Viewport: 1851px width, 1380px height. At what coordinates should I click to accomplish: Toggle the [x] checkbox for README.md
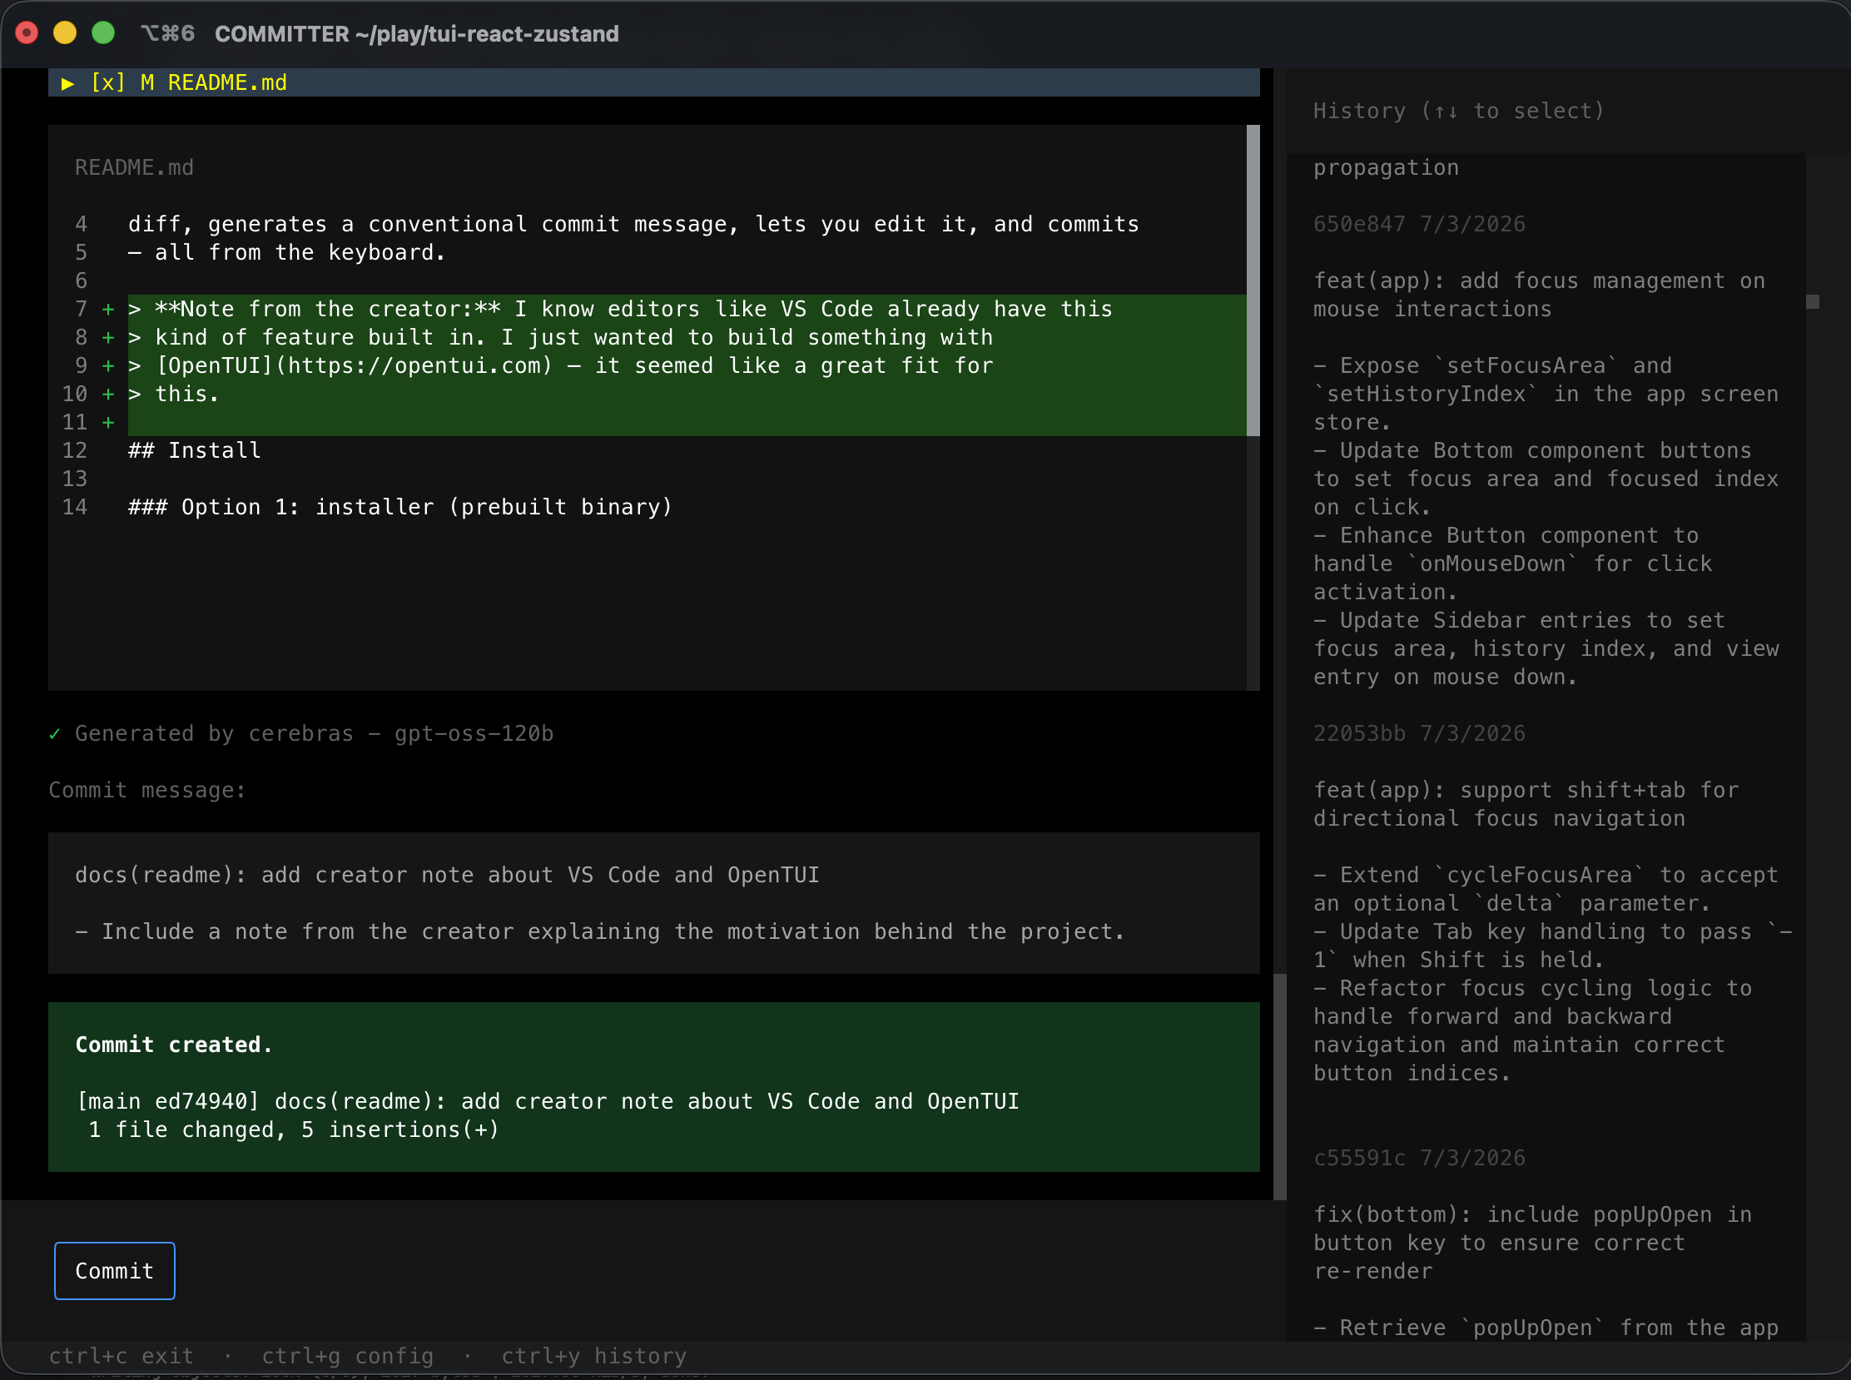click(x=107, y=82)
